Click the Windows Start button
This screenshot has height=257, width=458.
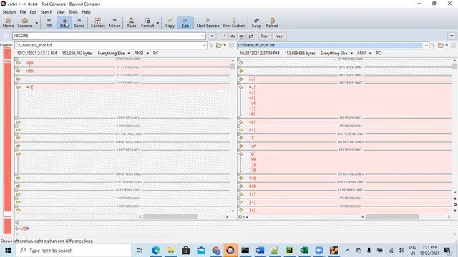[8, 251]
